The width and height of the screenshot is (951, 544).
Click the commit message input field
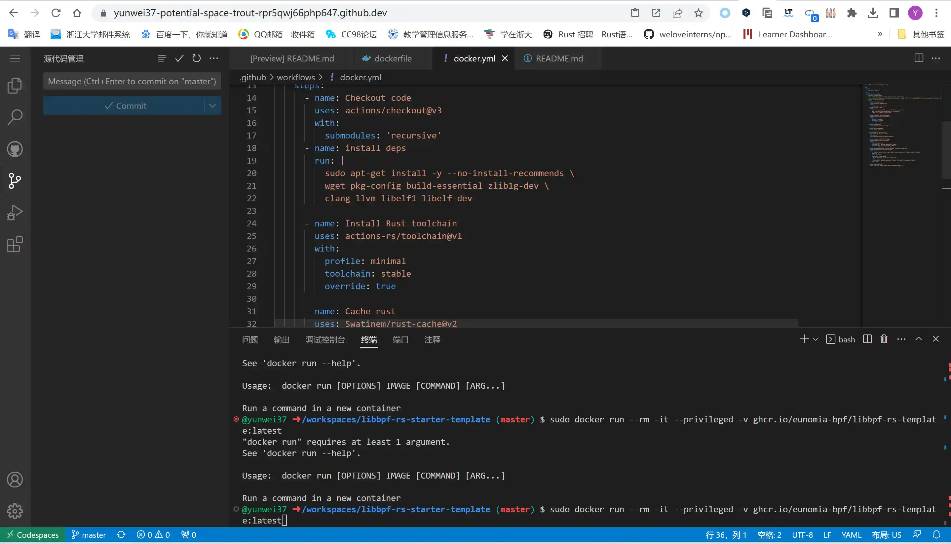132,81
